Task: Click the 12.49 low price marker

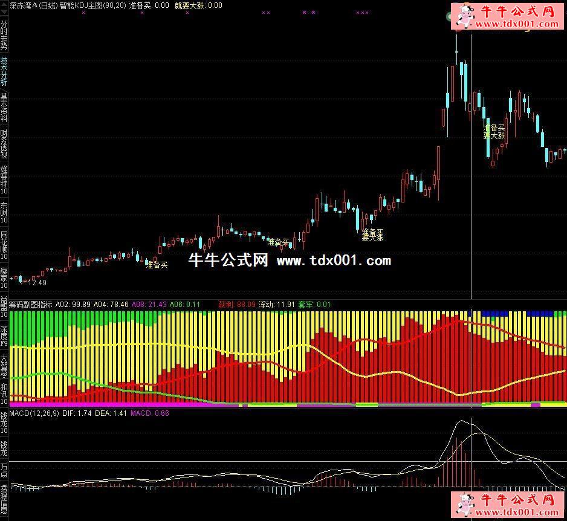Action: pyautogui.click(x=36, y=282)
